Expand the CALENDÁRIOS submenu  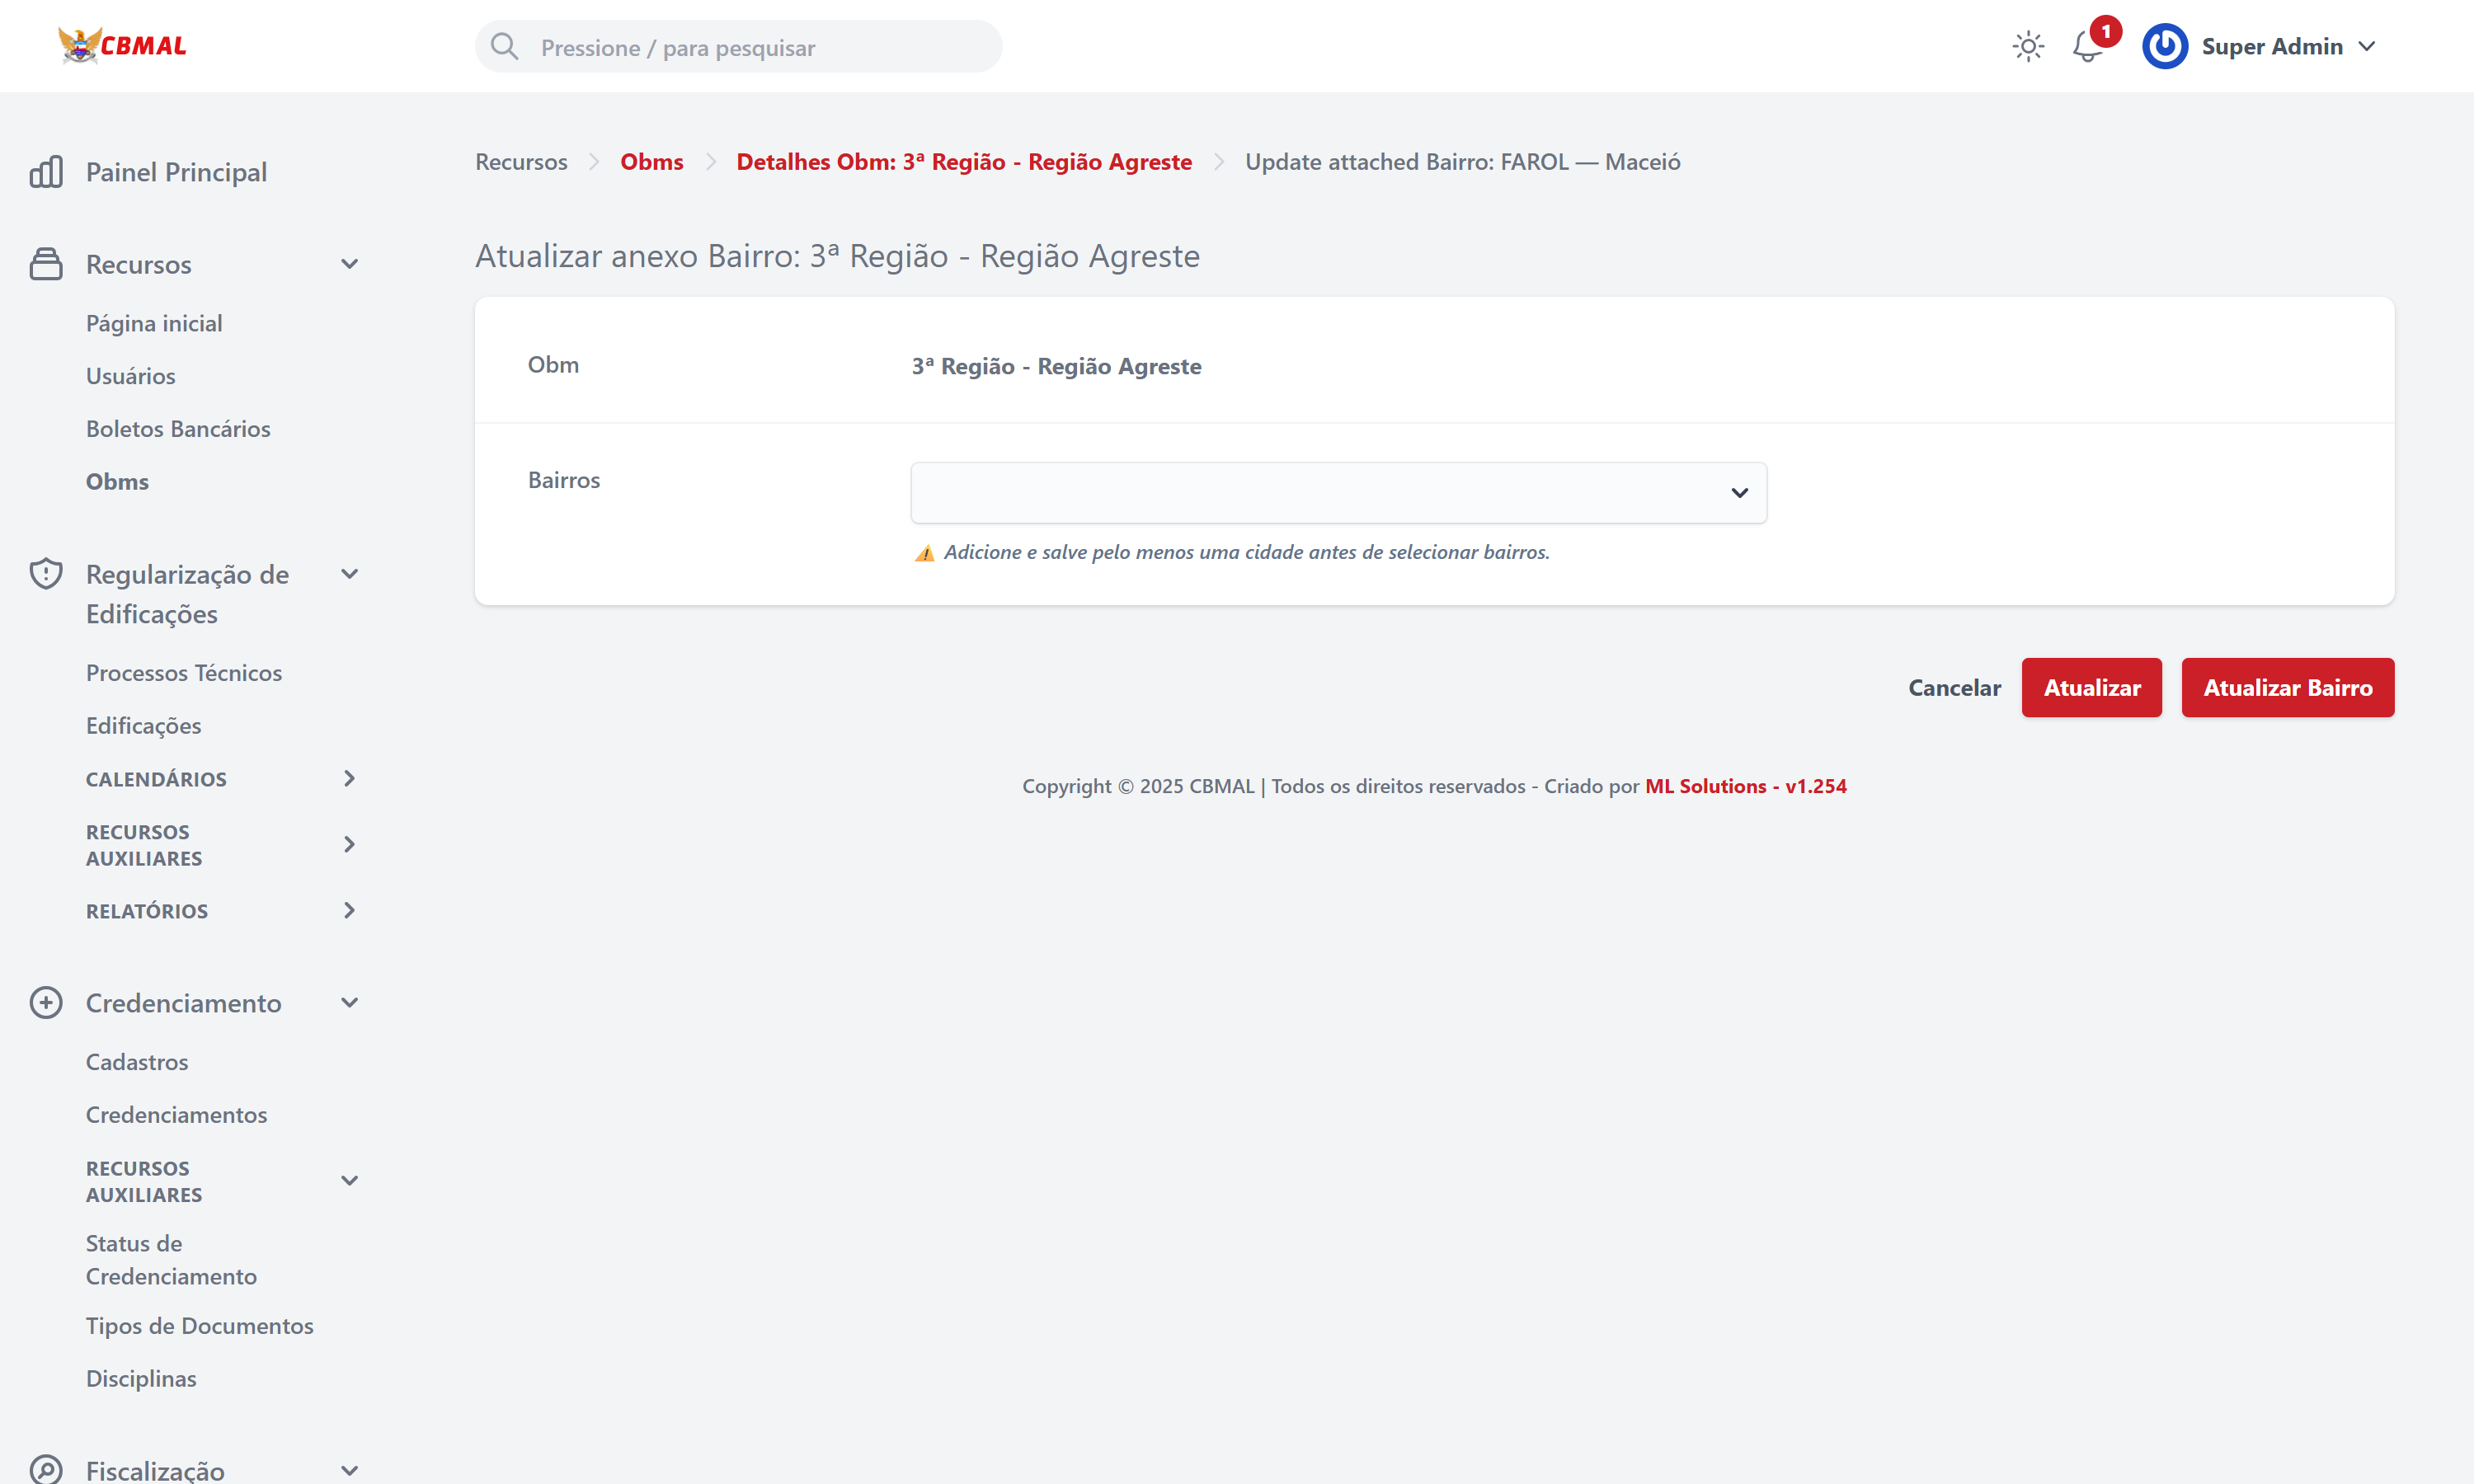coord(349,778)
